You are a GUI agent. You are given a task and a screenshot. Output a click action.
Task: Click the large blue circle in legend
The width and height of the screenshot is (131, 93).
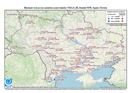[109, 18]
